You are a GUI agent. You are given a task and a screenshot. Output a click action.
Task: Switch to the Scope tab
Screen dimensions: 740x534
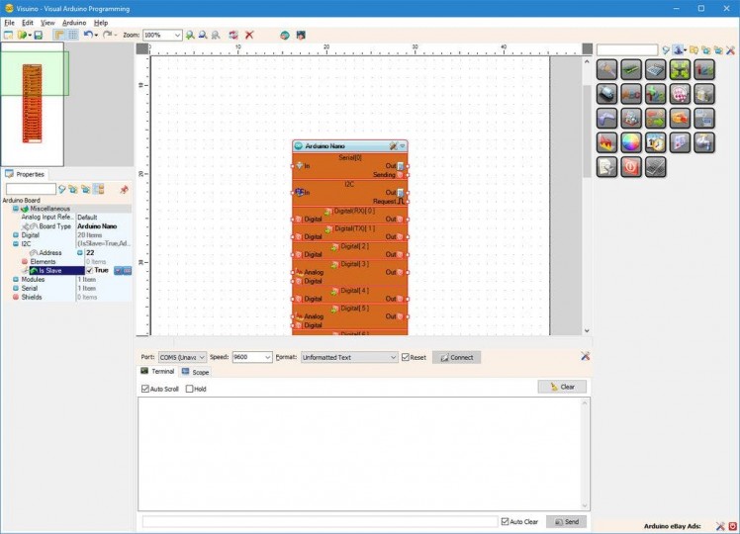pyautogui.click(x=195, y=372)
